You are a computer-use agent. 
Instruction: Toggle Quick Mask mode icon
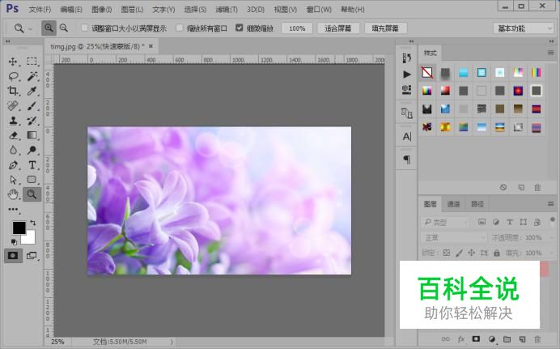tap(14, 255)
